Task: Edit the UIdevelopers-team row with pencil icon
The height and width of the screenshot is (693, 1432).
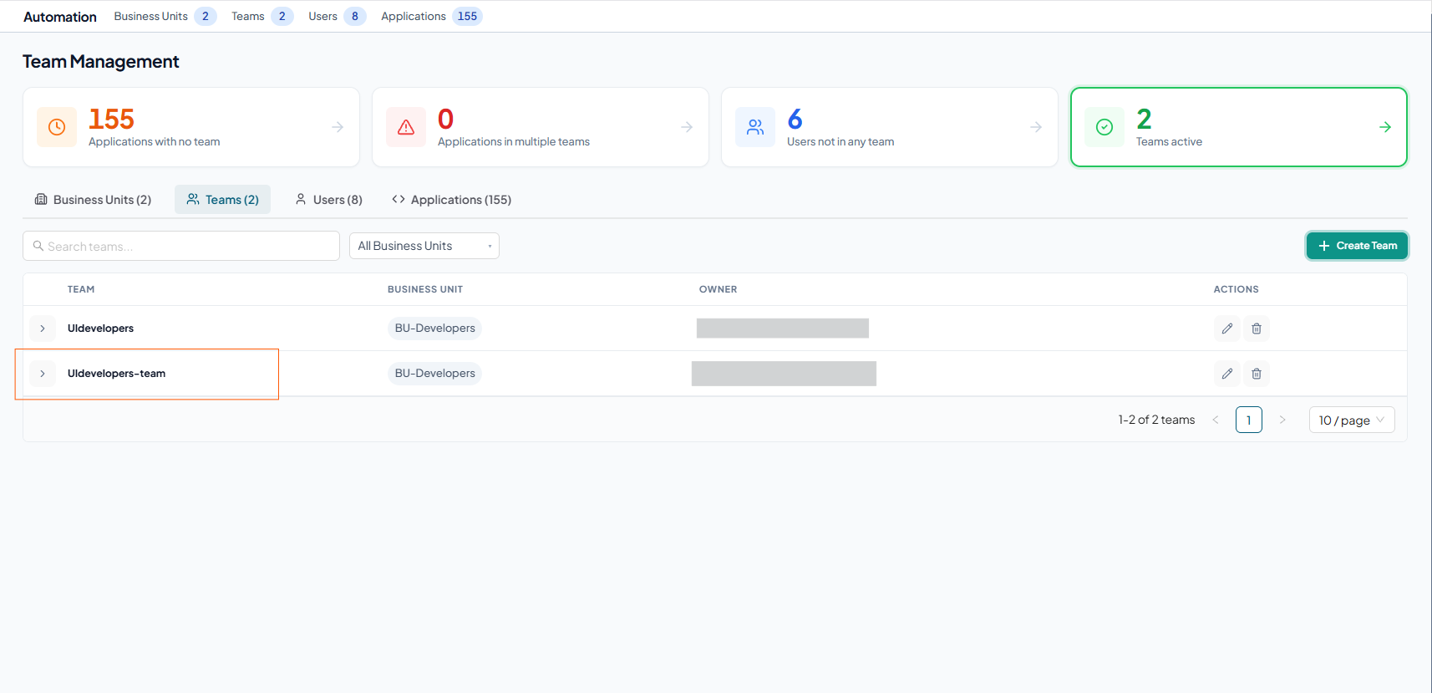Action: [1227, 374]
